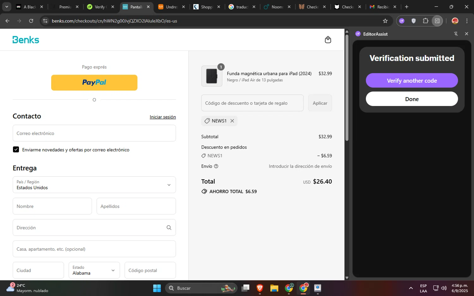
Task: Switch to the Undre tab
Action: (x=171, y=7)
